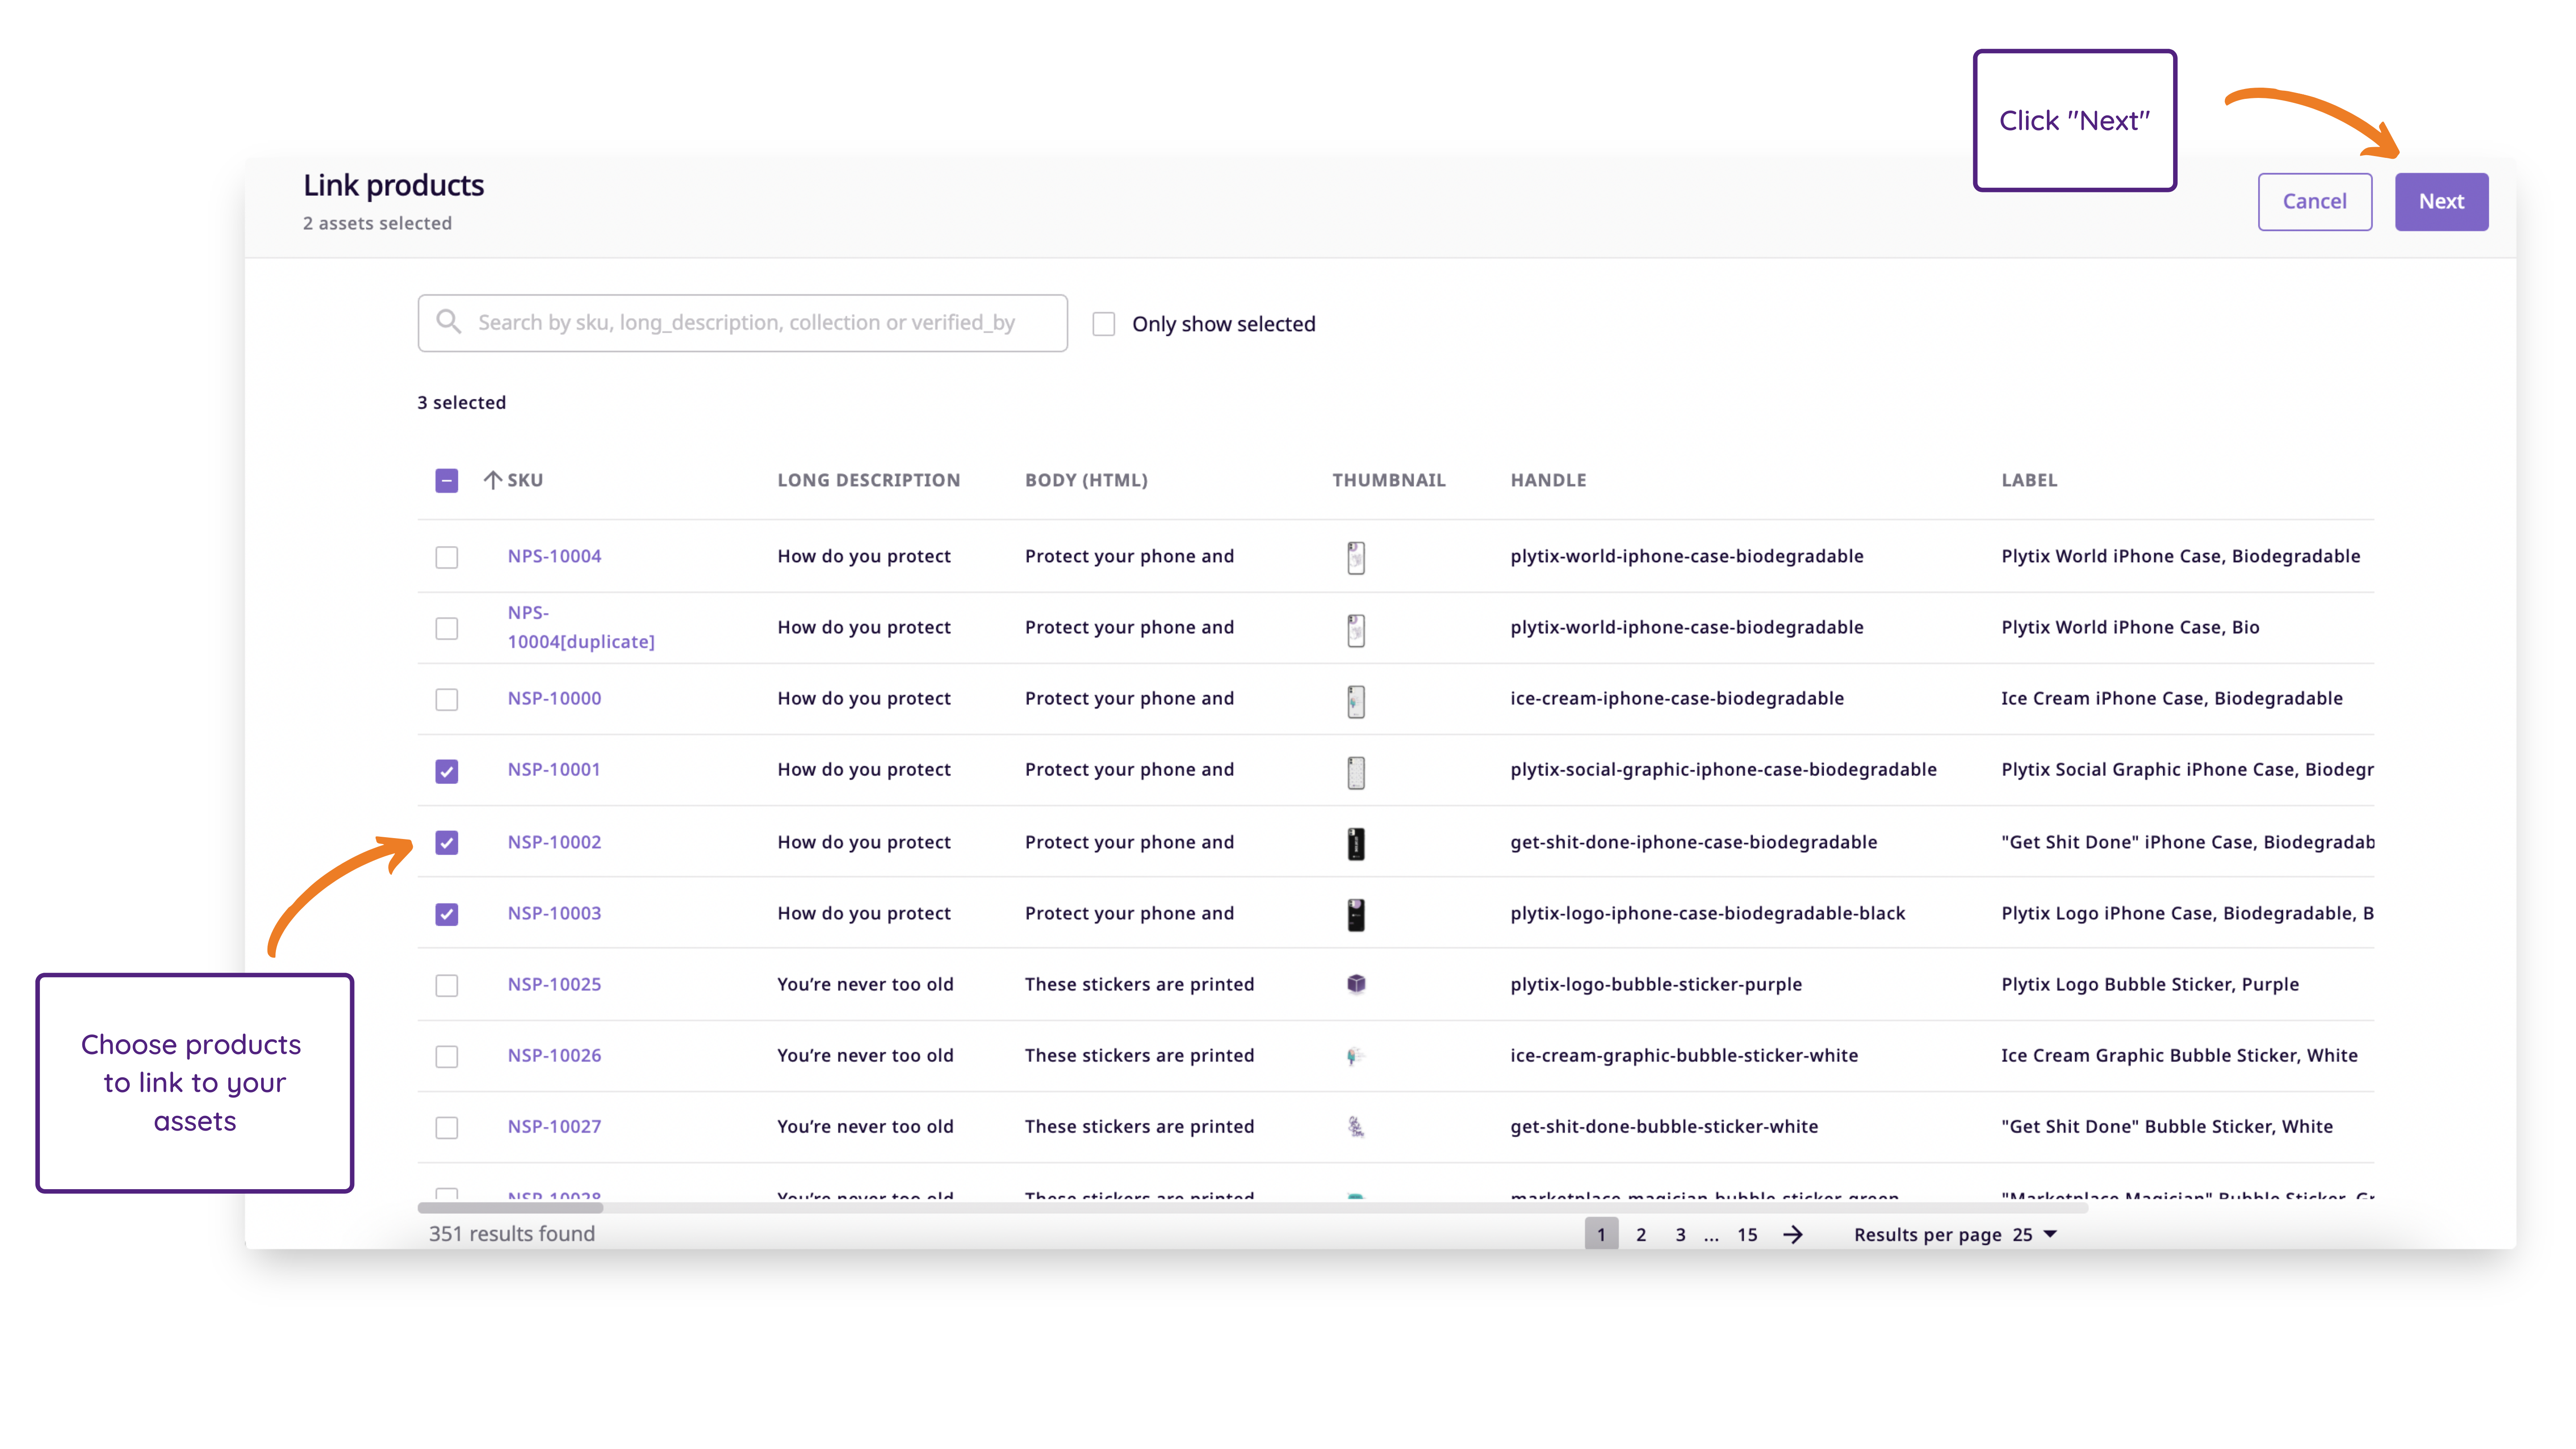The image size is (2576, 1449).
Task: Check the NSP-10000 row checkbox
Action: pos(447,699)
